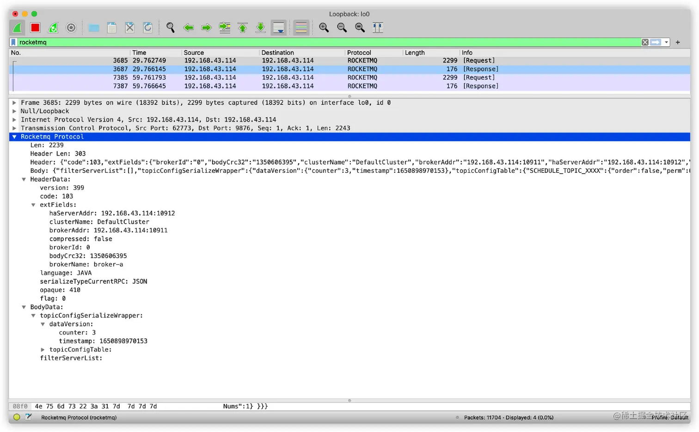Image resolution: width=699 pixels, height=432 pixels.
Task: Open the recent filters dropdown
Action: pyautogui.click(x=666, y=42)
